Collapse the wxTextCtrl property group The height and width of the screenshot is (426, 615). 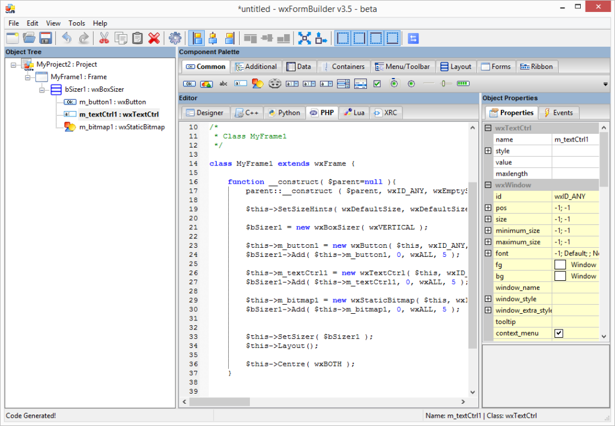pos(488,128)
